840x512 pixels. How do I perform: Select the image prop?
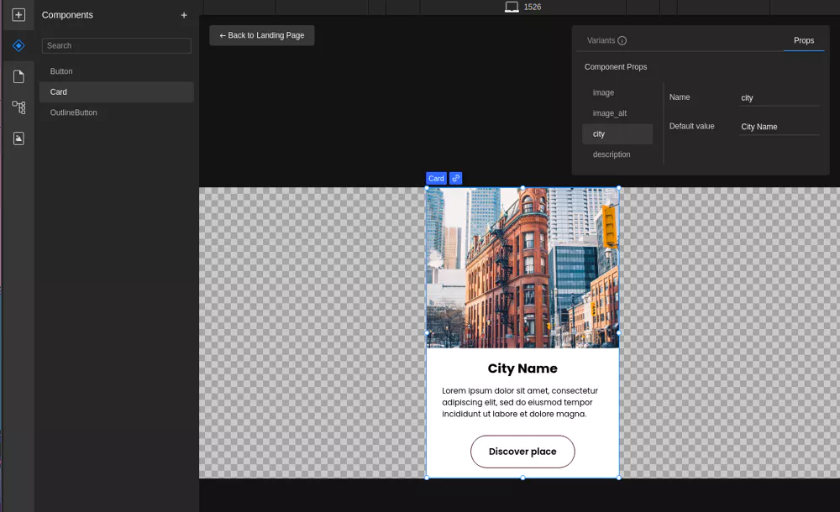pyautogui.click(x=603, y=92)
